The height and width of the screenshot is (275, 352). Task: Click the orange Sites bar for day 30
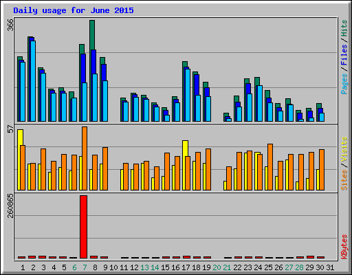(322, 170)
